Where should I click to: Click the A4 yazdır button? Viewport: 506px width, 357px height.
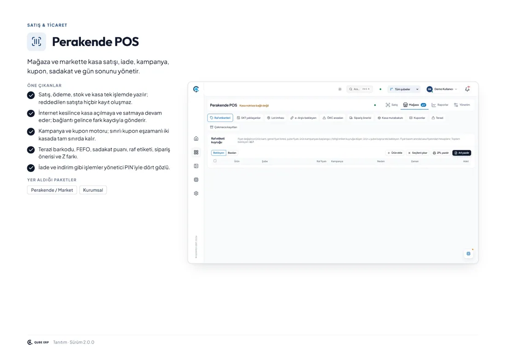pyautogui.click(x=461, y=153)
